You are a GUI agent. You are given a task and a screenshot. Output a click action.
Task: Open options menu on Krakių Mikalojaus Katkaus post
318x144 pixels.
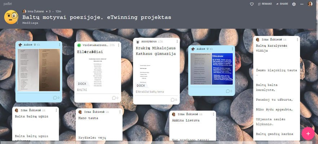point(177,41)
